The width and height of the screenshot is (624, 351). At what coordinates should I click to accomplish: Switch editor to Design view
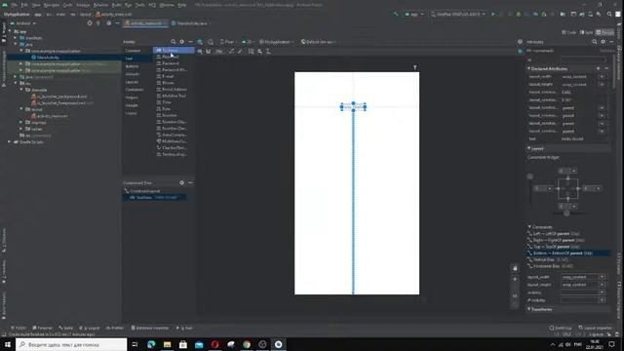pos(604,32)
